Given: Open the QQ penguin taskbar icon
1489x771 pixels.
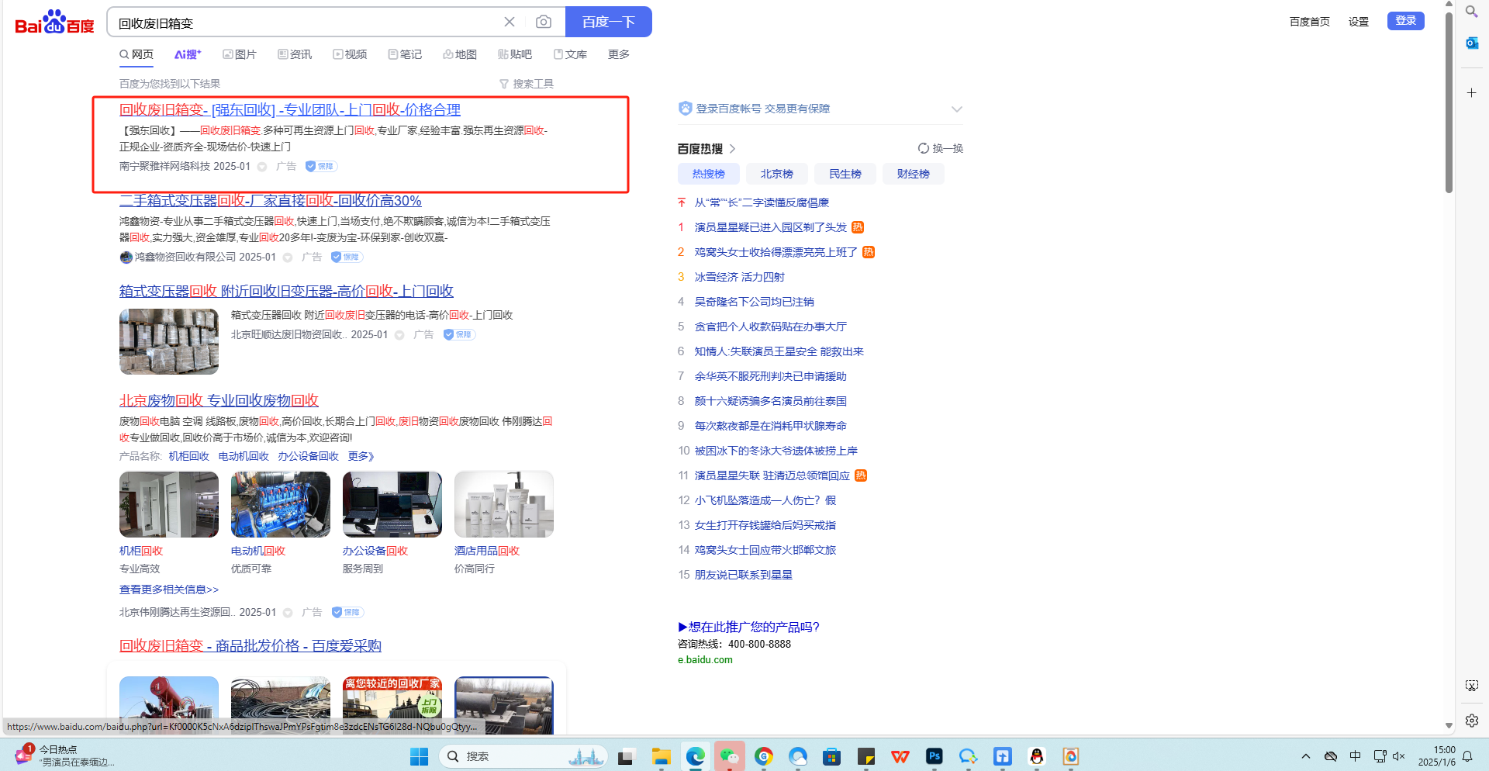Looking at the screenshot, I should 1037,756.
